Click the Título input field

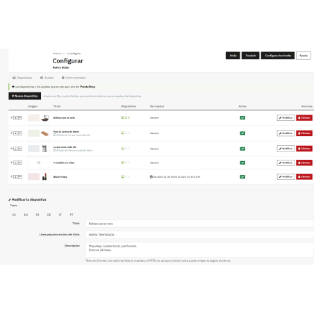(199, 224)
